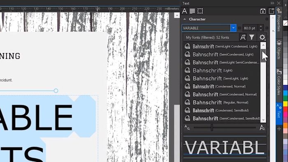Select Bahnschrift SemiCondensed, Light
Screen dimensions: 288x162
pyautogui.click(x=222, y=54)
